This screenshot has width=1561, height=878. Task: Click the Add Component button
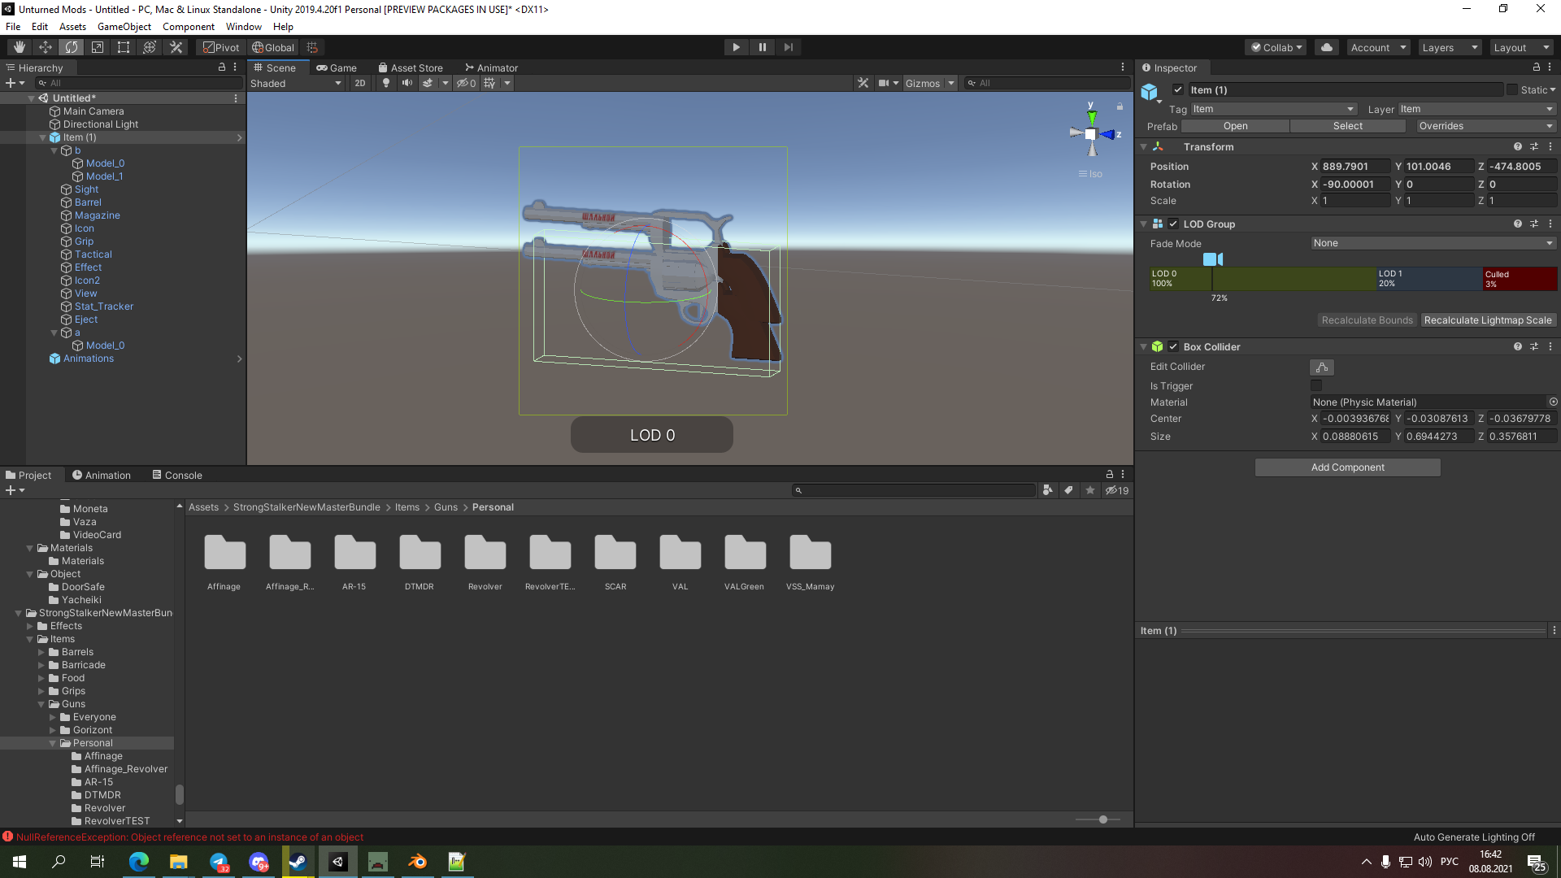(x=1346, y=467)
